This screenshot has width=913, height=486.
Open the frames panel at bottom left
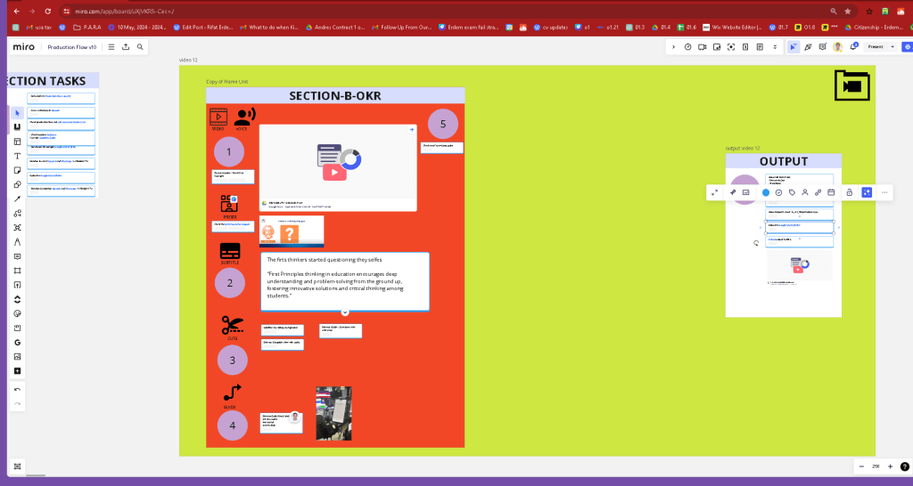(x=18, y=466)
